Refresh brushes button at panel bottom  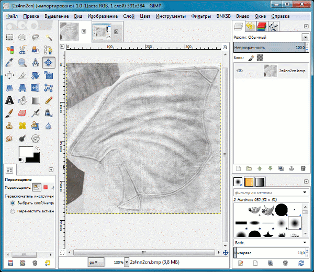301,263
